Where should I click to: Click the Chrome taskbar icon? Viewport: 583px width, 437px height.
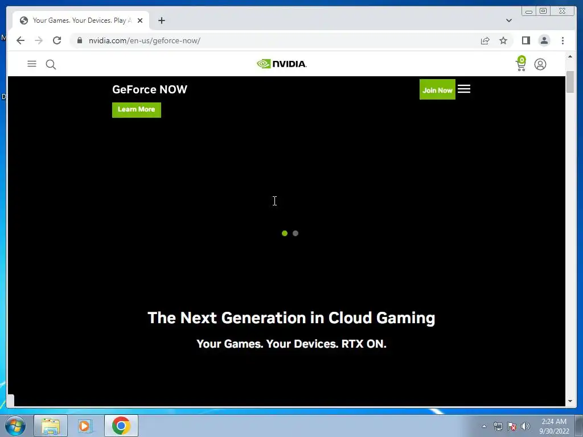tap(121, 426)
